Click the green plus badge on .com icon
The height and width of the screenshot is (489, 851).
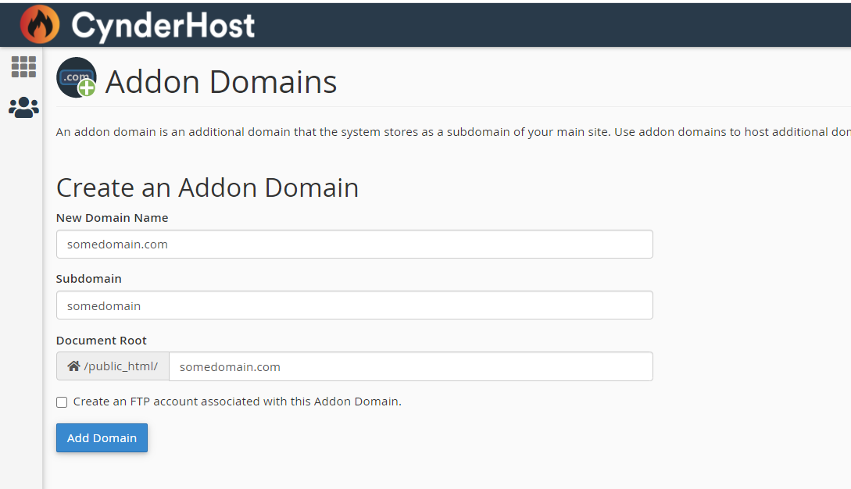[x=87, y=87]
